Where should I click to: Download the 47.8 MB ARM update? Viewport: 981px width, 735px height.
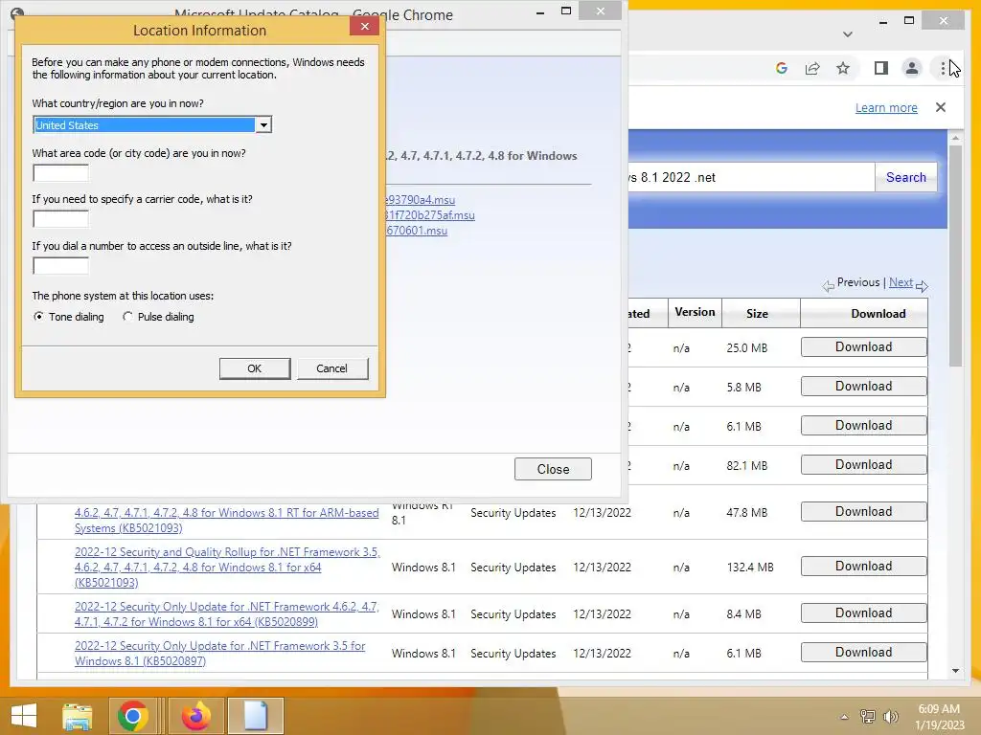point(863,512)
